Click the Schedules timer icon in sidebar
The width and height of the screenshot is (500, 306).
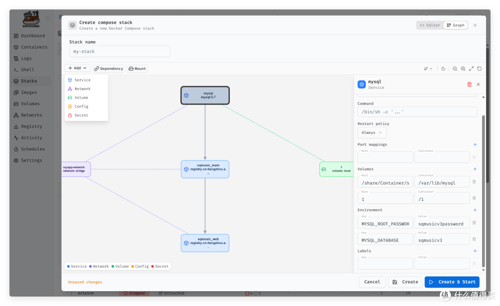tap(16, 149)
